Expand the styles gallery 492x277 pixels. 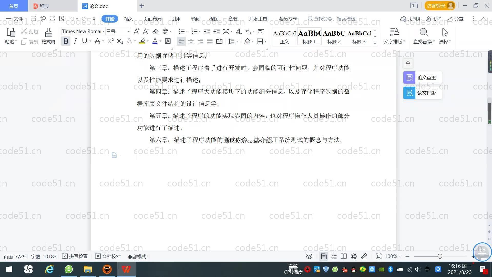375,43
